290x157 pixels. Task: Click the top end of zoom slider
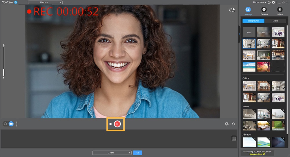[x=3, y=45]
